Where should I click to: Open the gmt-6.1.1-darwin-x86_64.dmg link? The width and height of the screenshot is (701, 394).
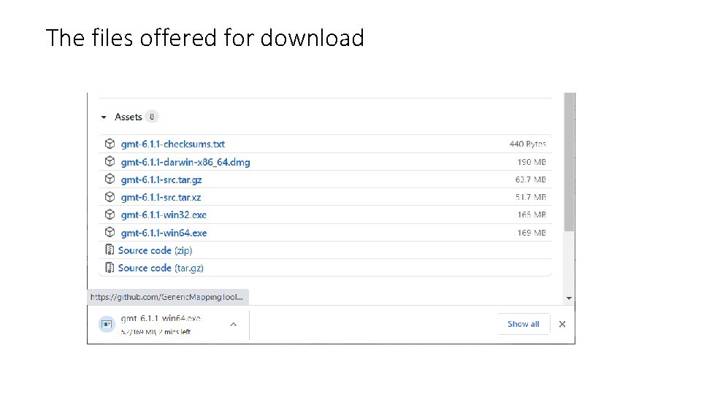(x=185, y=162)
